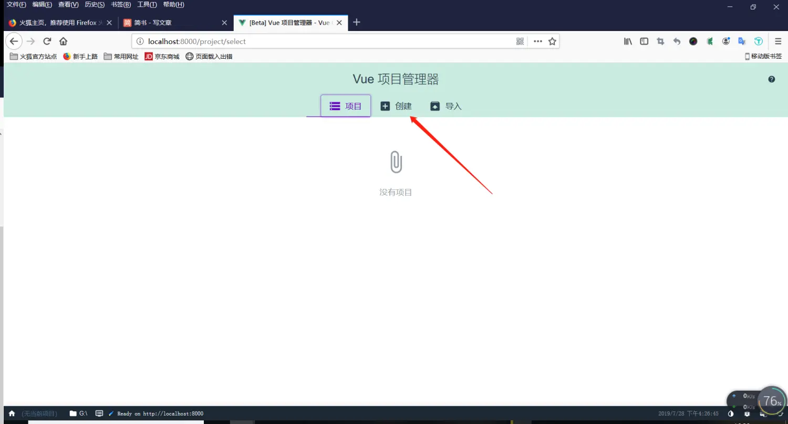Open the 新手上路 bookmark

80,56
